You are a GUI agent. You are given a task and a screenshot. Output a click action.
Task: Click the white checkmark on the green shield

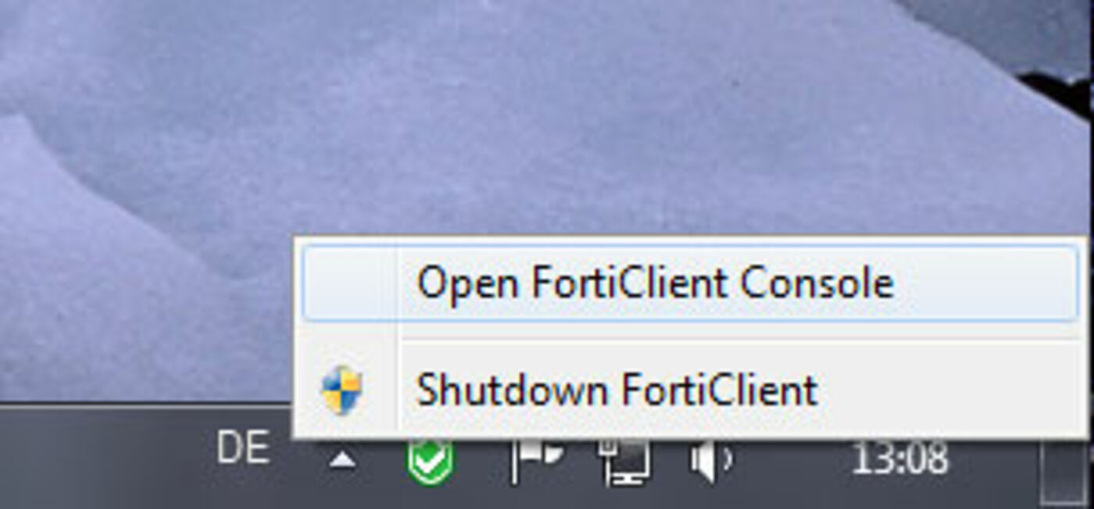point(430,465)
